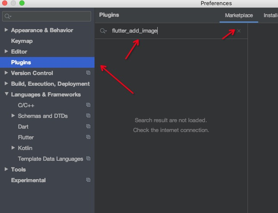This screenshot has width=278, height=213.
Task: Expand the Tools settings section
Action: (6, 169)
